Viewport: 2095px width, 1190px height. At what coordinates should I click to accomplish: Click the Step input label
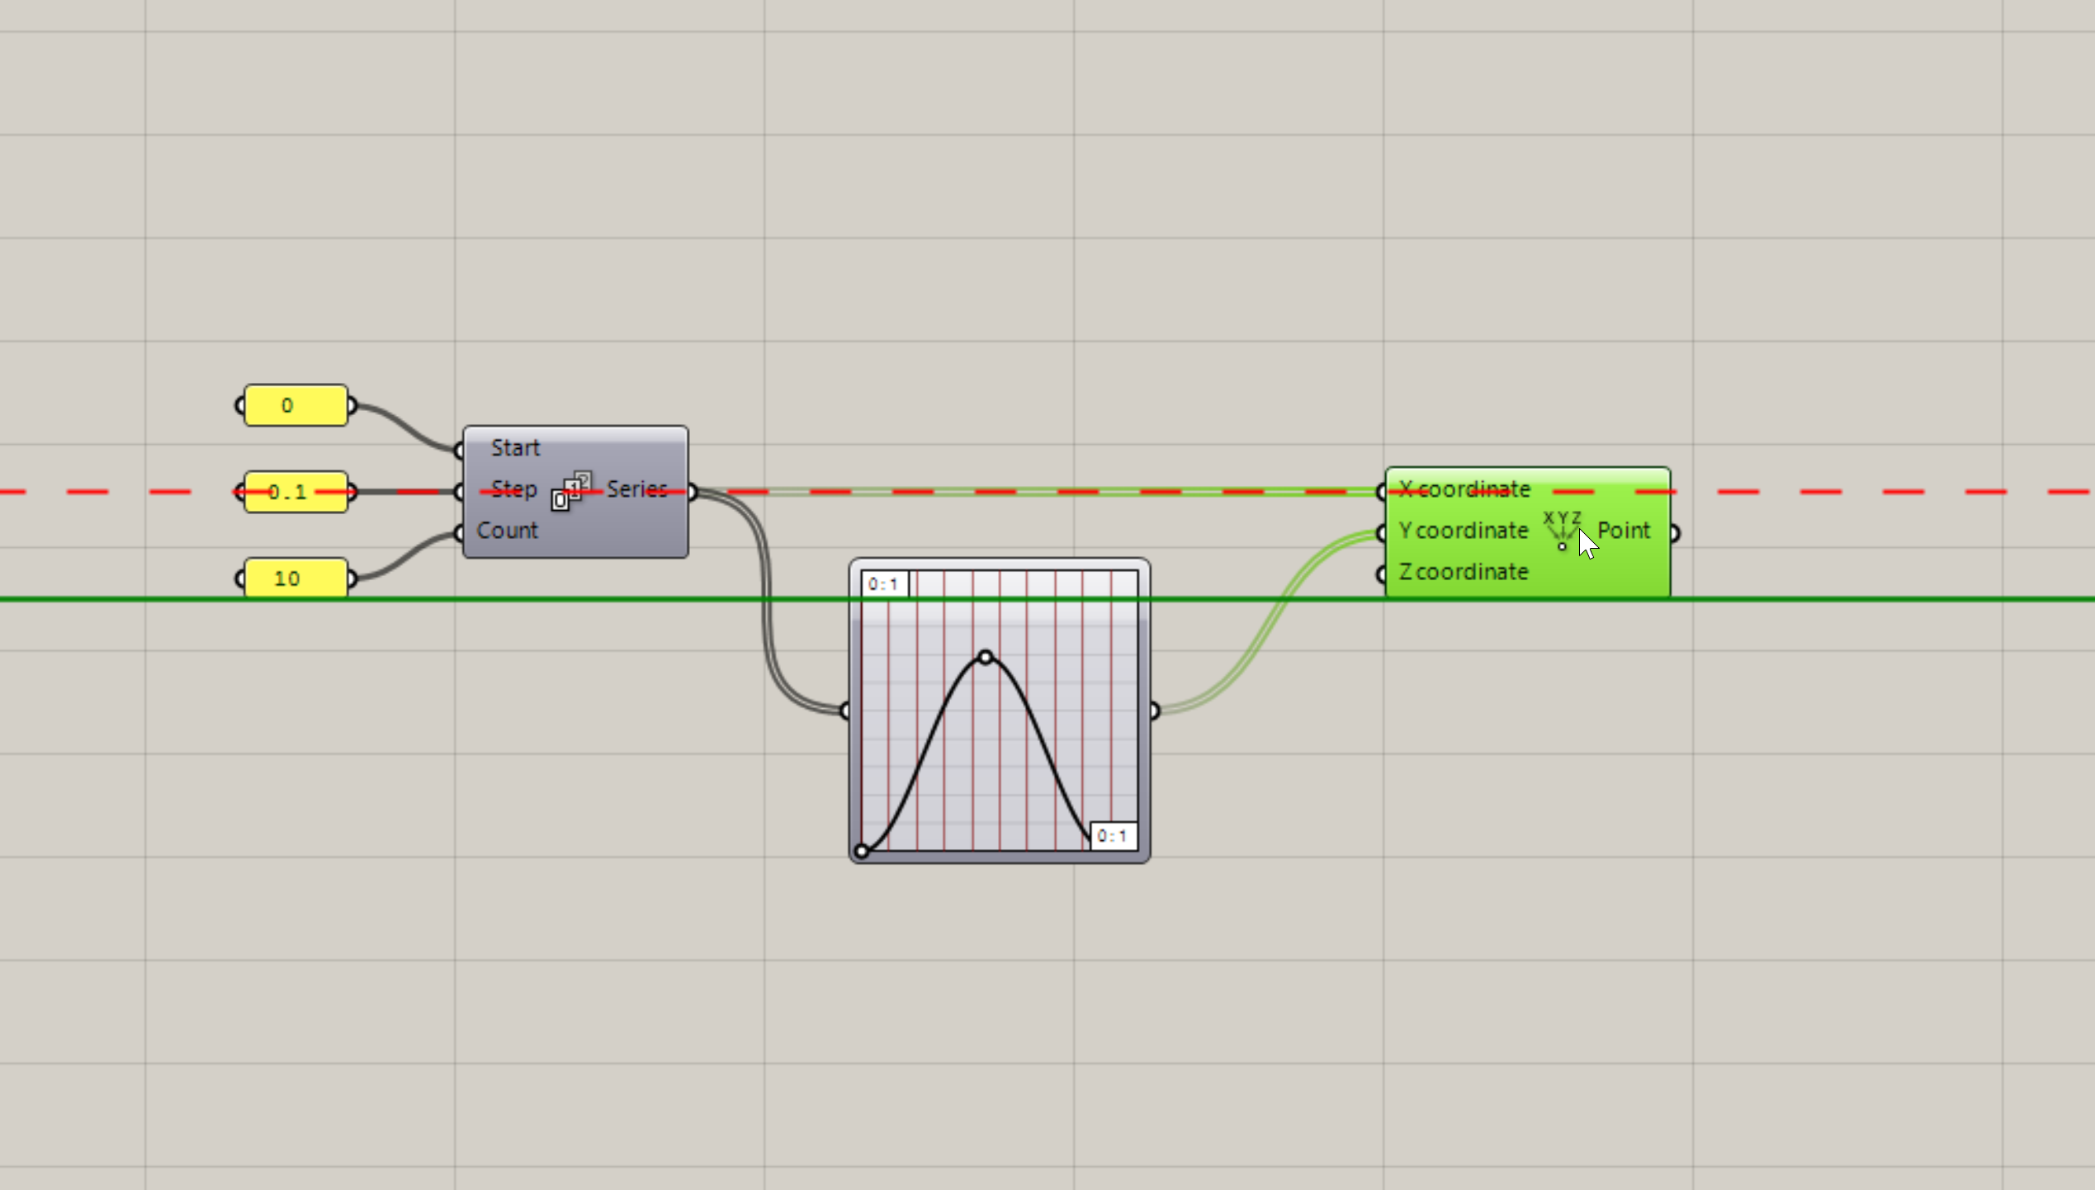tap(513, 489)
